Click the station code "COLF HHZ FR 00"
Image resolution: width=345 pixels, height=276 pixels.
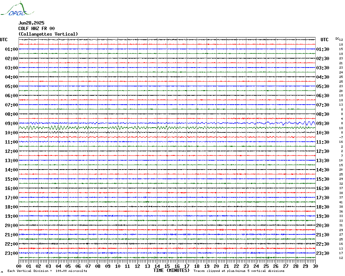[x=36, y=29]
